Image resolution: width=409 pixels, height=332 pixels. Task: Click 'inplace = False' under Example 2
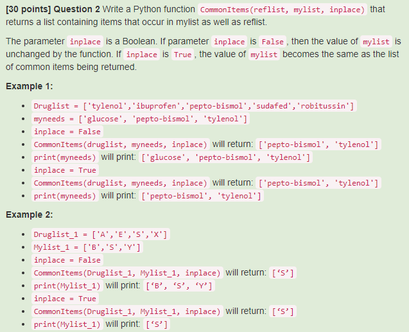coord(67,260)
